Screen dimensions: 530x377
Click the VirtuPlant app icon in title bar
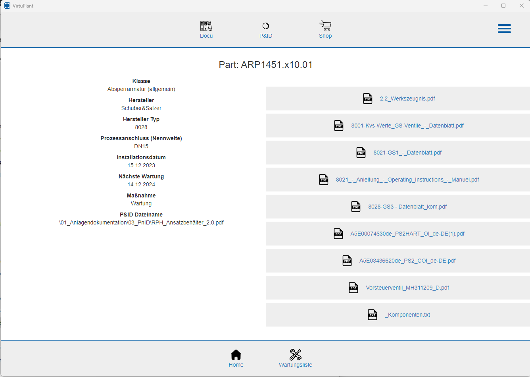tap(7, 6)
